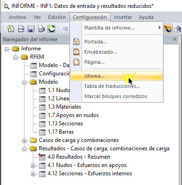Image resolution: width=182 pixels, height=185 pixels.
Task: Click the new printout report toolbar icon
Action: pyautogui.click(x=10, y=29)
